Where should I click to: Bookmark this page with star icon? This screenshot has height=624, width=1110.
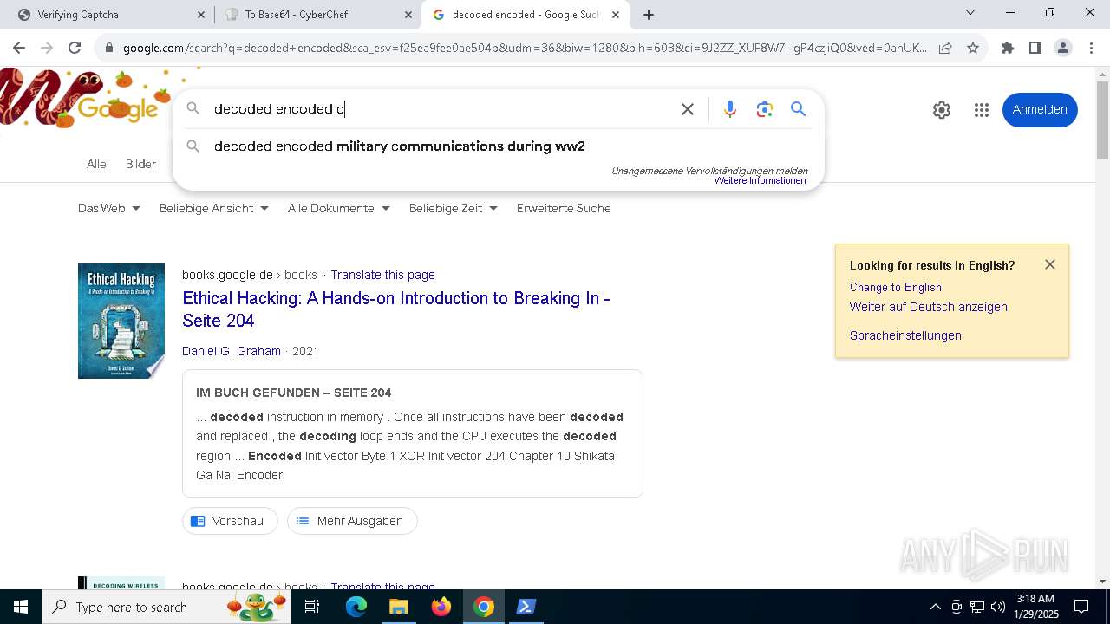(973, 48)
